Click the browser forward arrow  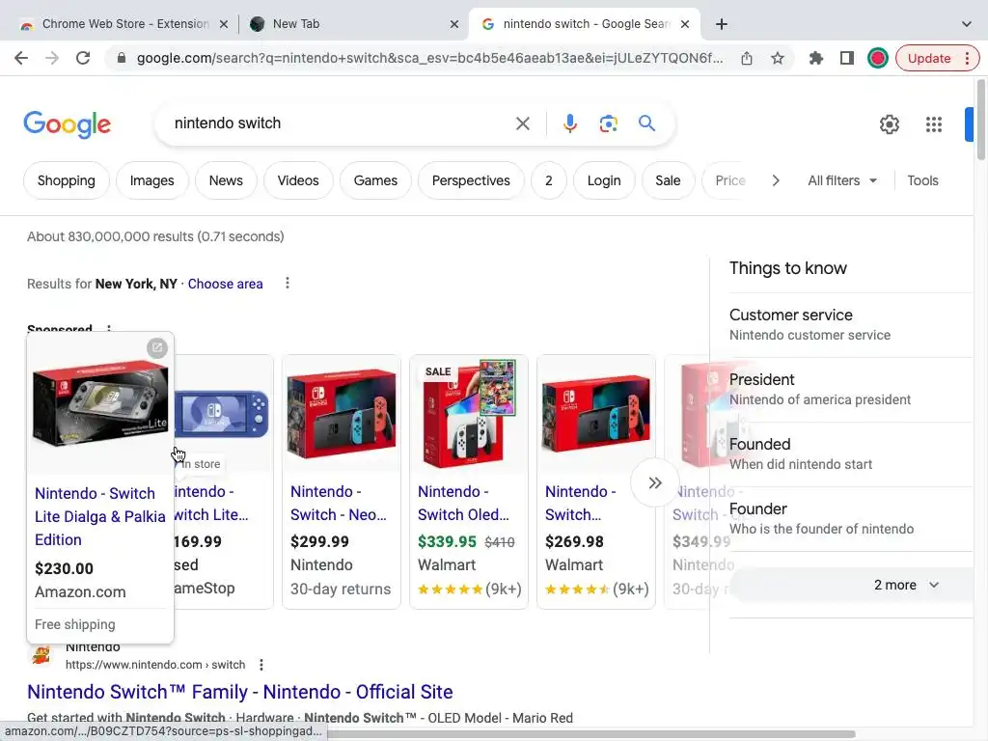pos(52,58)
